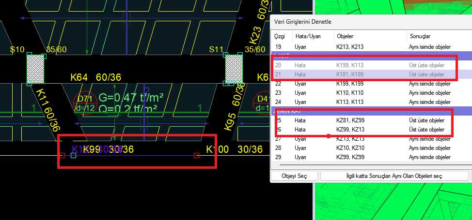Select the K64 60/36 beam label
This screenshot has height=220, width=472.
pos(95,78)
